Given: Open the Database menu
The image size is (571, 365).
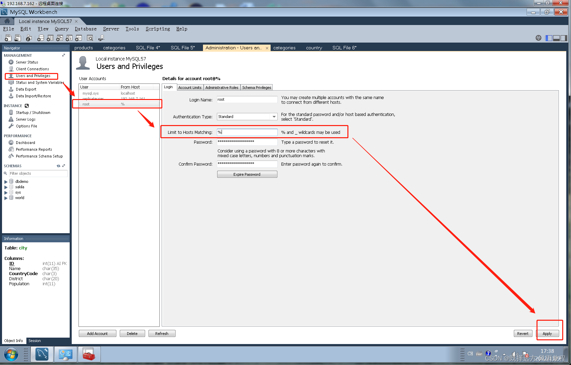Looking at the screenshot, I should click(86, 29).
